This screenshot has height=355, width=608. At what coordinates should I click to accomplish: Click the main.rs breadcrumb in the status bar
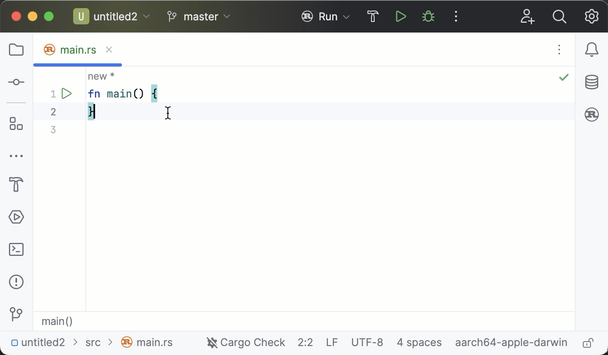147,342
